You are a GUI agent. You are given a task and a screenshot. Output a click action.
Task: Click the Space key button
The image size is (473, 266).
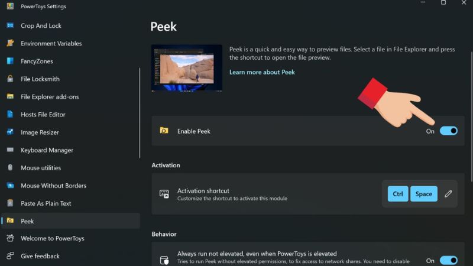coord(423,194)
